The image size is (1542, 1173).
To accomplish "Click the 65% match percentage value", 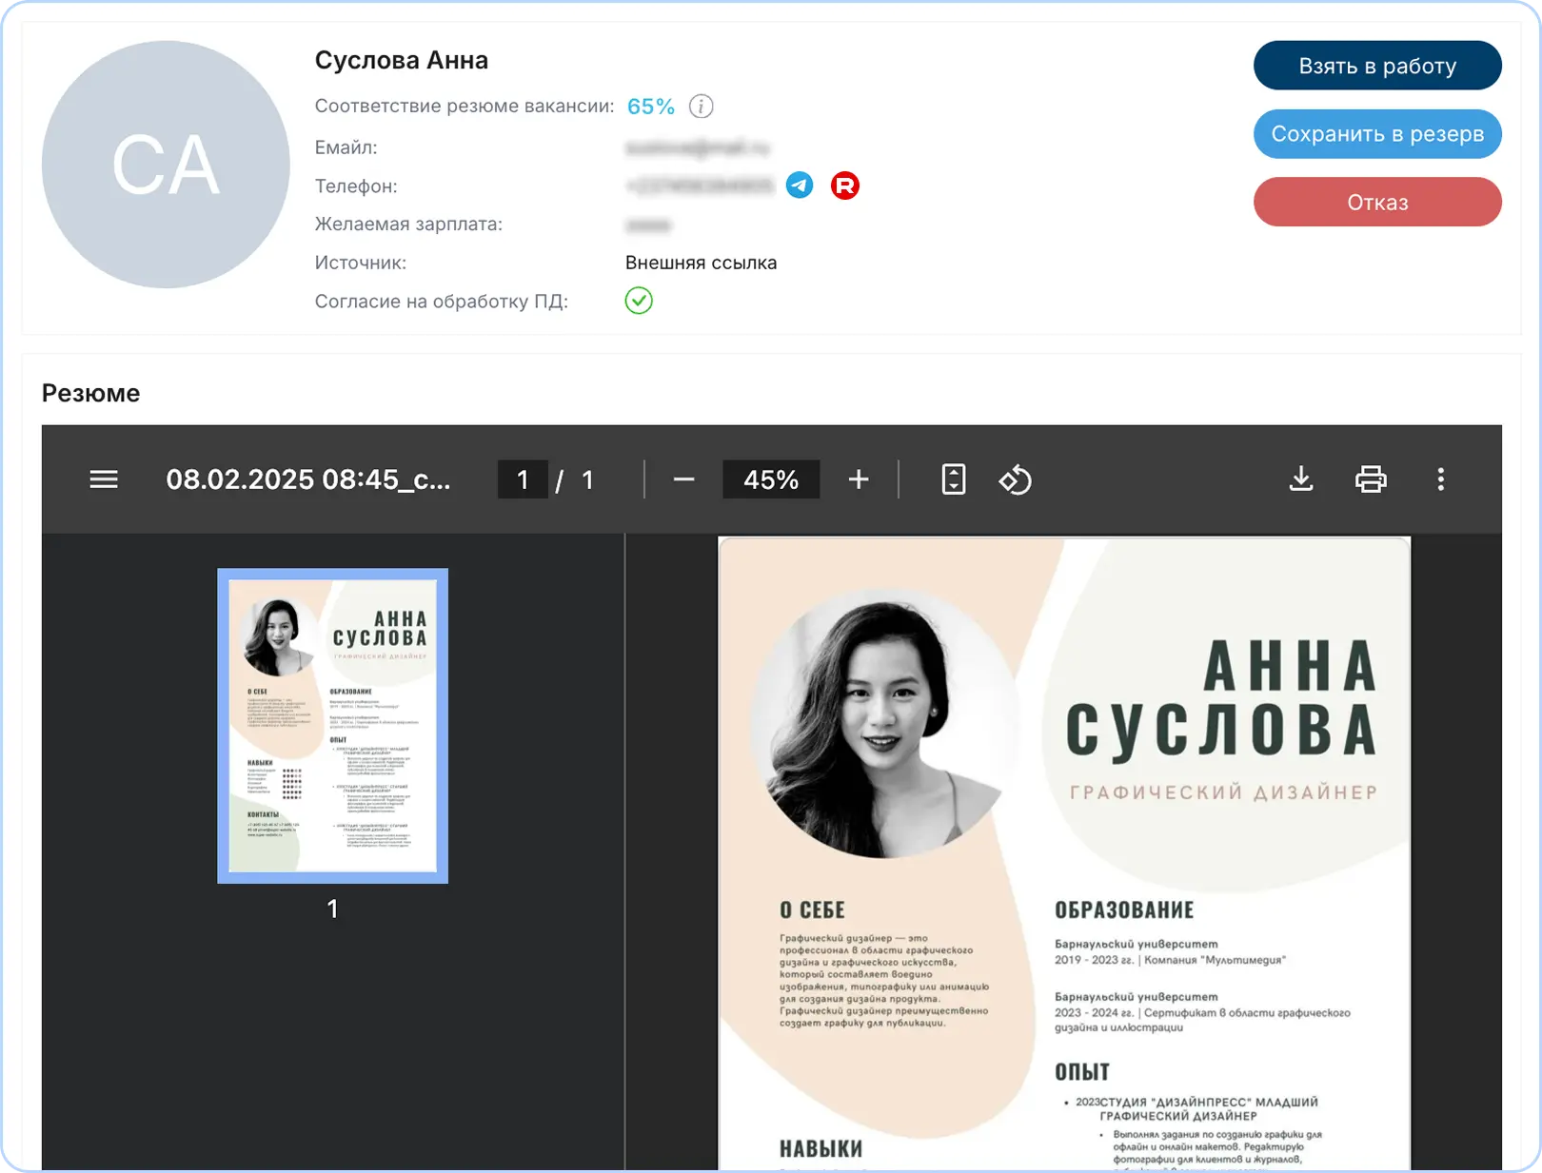I will (x=650, y=107).
